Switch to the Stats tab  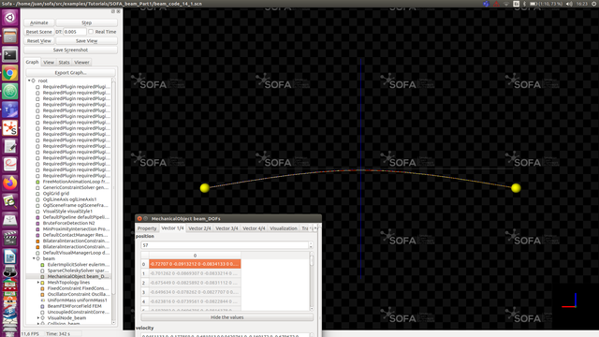click(65, 63)
